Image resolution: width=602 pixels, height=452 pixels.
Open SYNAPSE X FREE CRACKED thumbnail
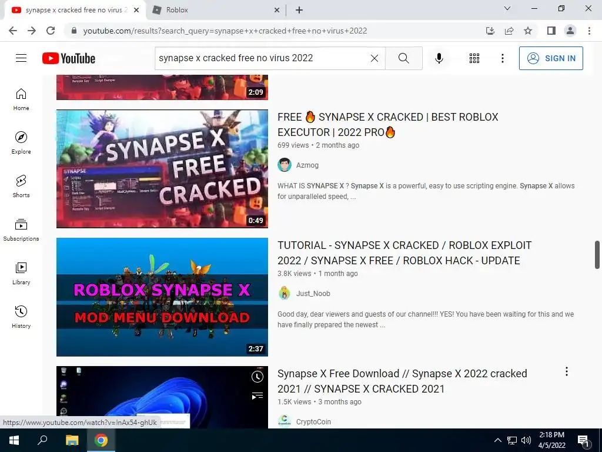click(x=162, y=169)
